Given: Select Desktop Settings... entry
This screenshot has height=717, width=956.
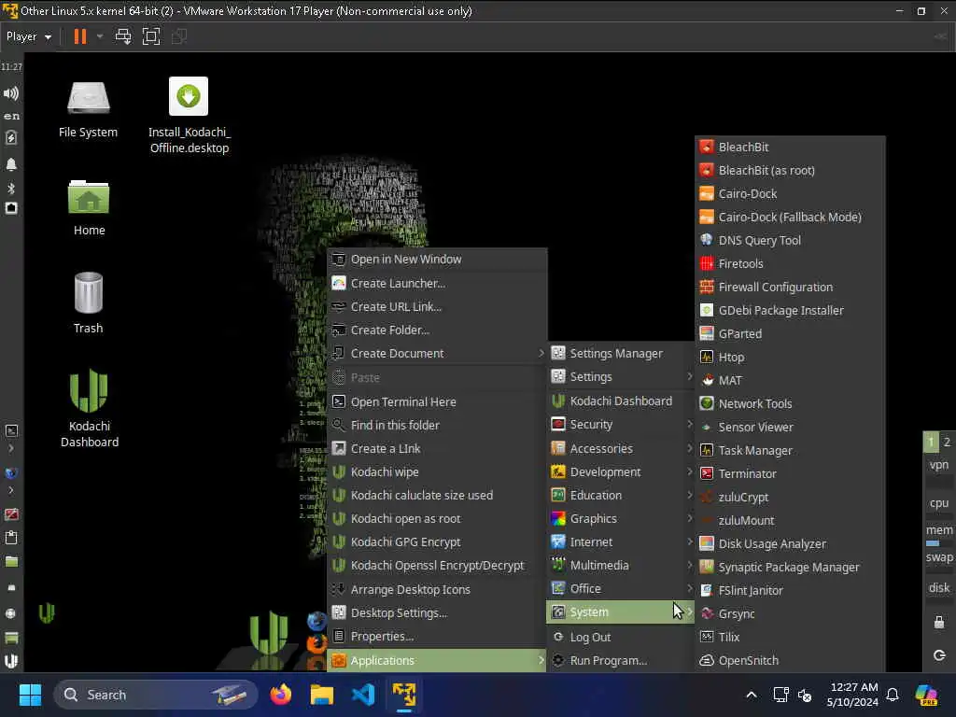Looking at the screenshot, I should pos(437,612).
